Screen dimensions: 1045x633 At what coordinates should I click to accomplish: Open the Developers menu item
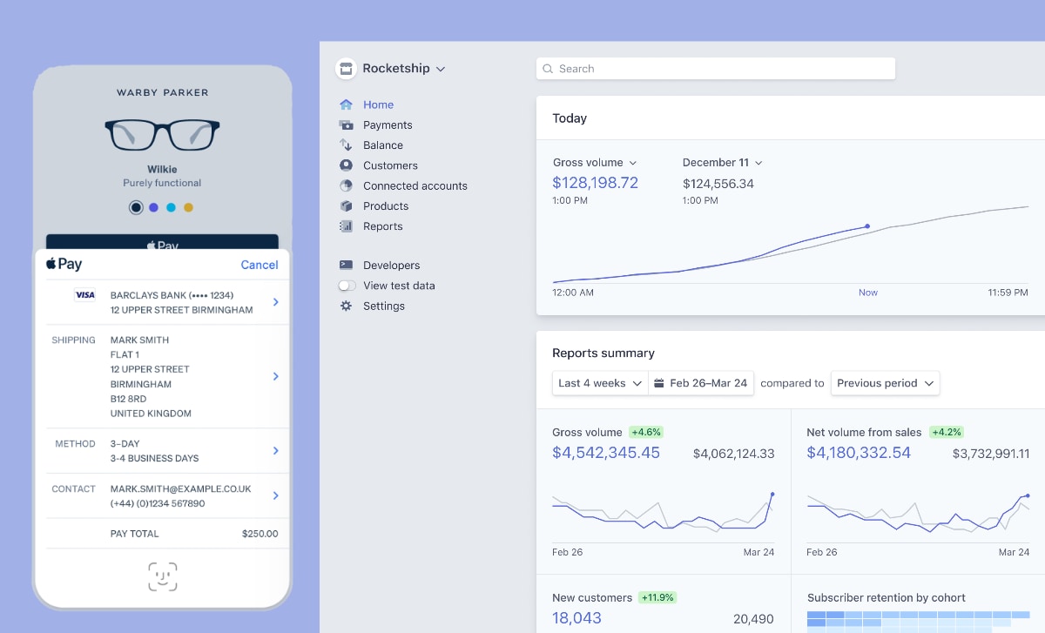click(391, 266)
